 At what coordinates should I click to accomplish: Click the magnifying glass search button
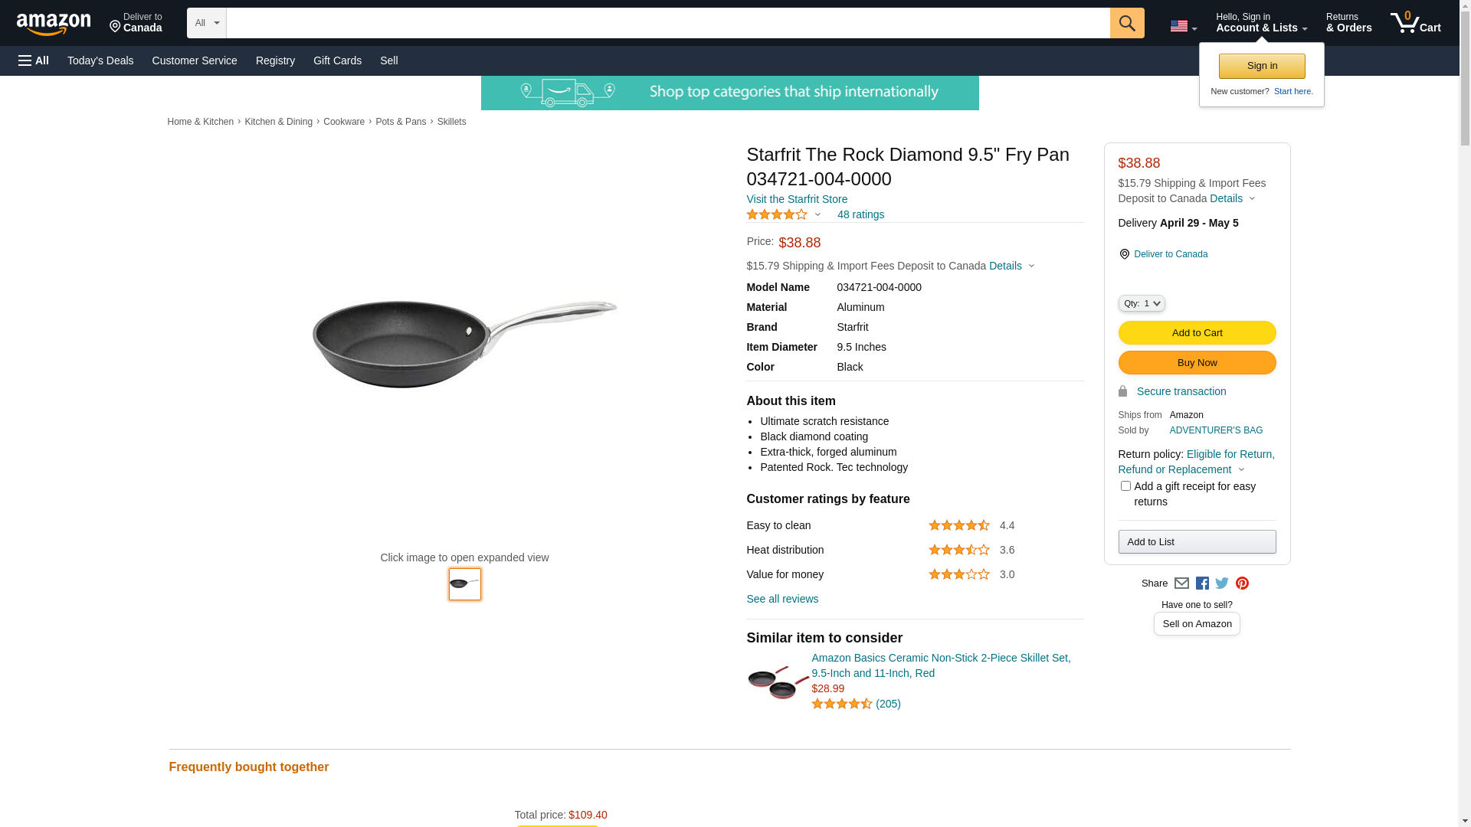pos(1126,23)
